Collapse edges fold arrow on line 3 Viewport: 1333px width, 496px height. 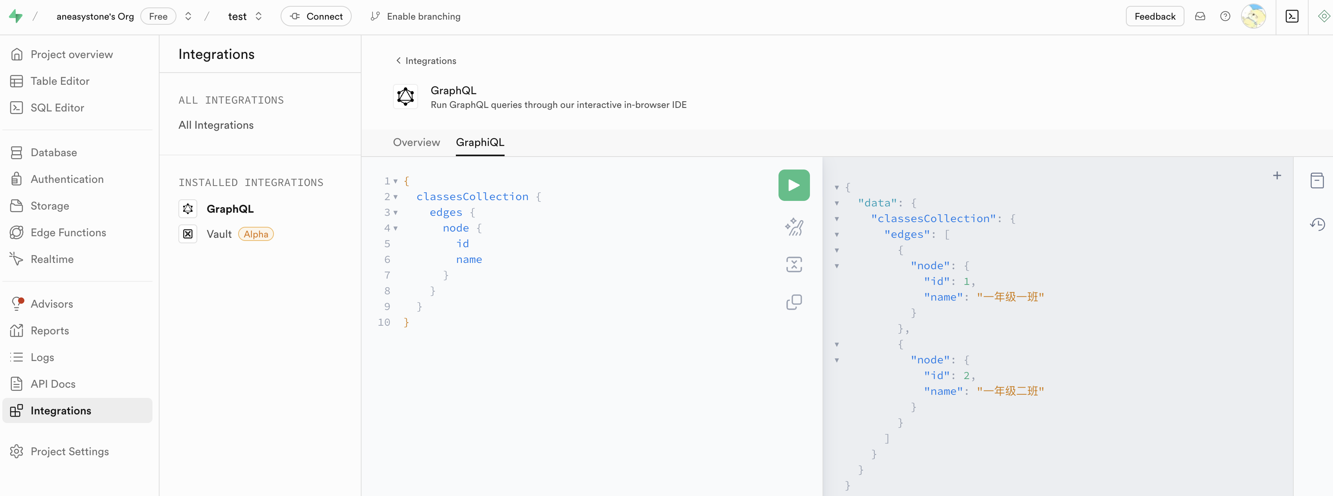395,213
